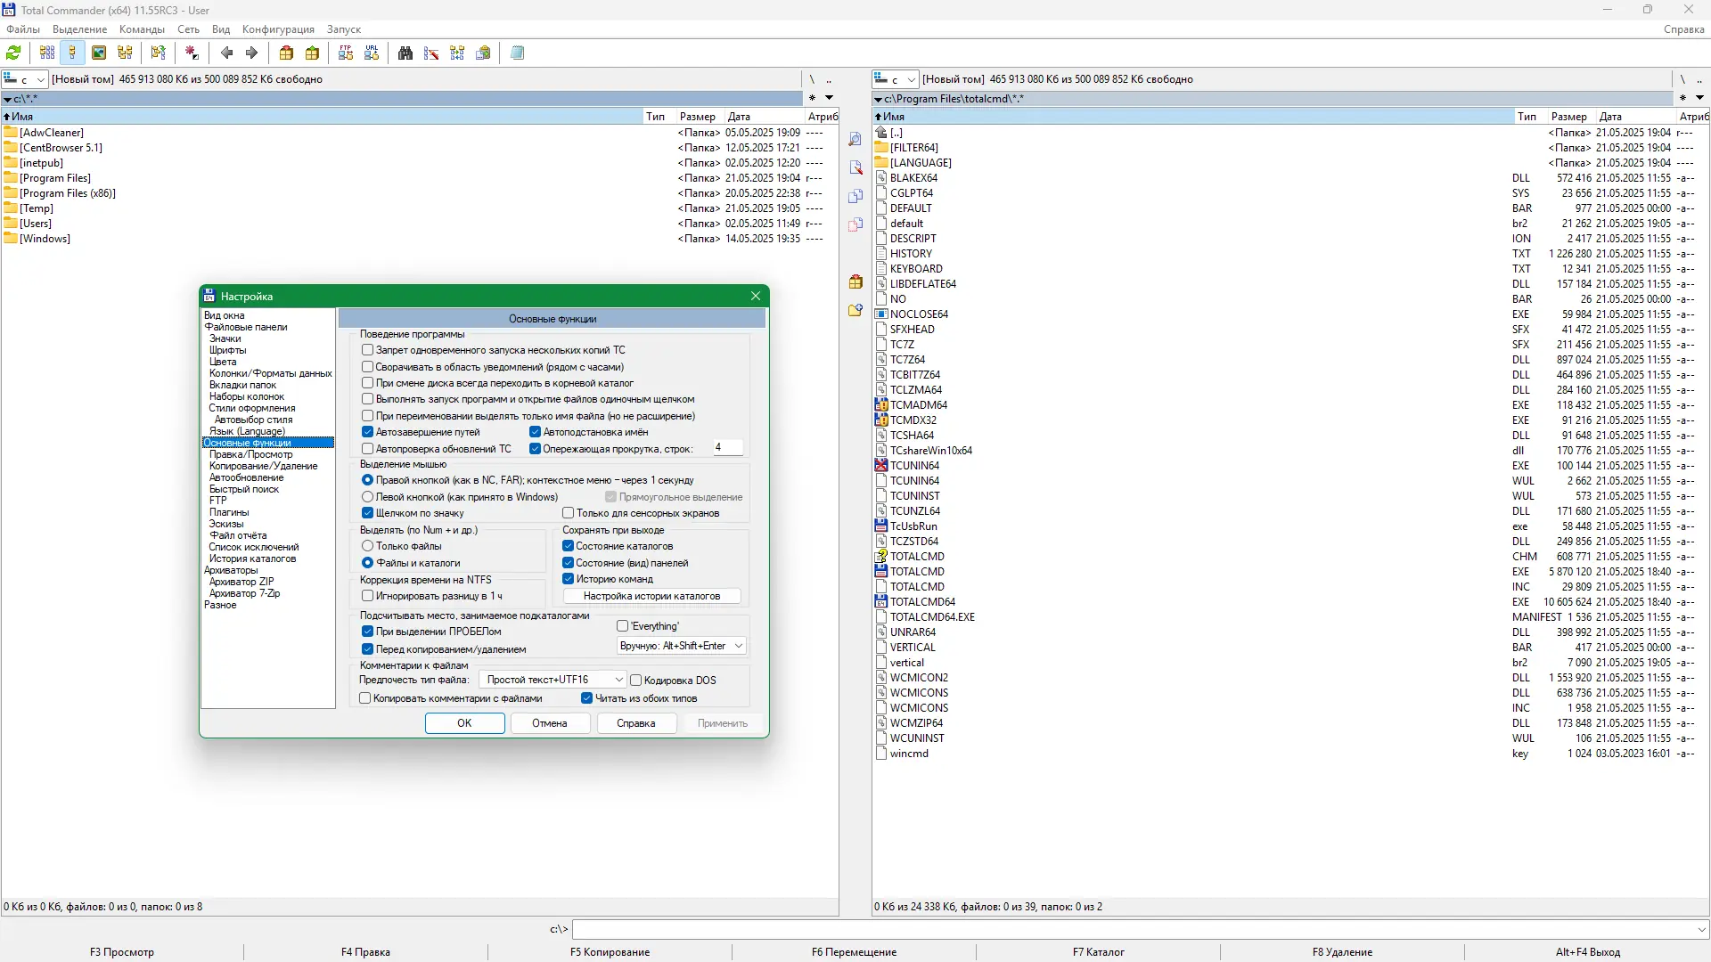Expand 'Вручную: Alt+Shift+Enter' dropdown

click(681, 646)
